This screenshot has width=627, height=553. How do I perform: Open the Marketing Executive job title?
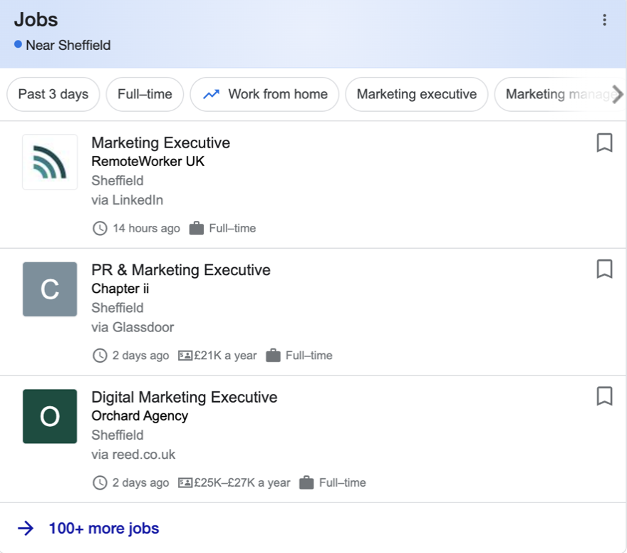pos(160,143)
